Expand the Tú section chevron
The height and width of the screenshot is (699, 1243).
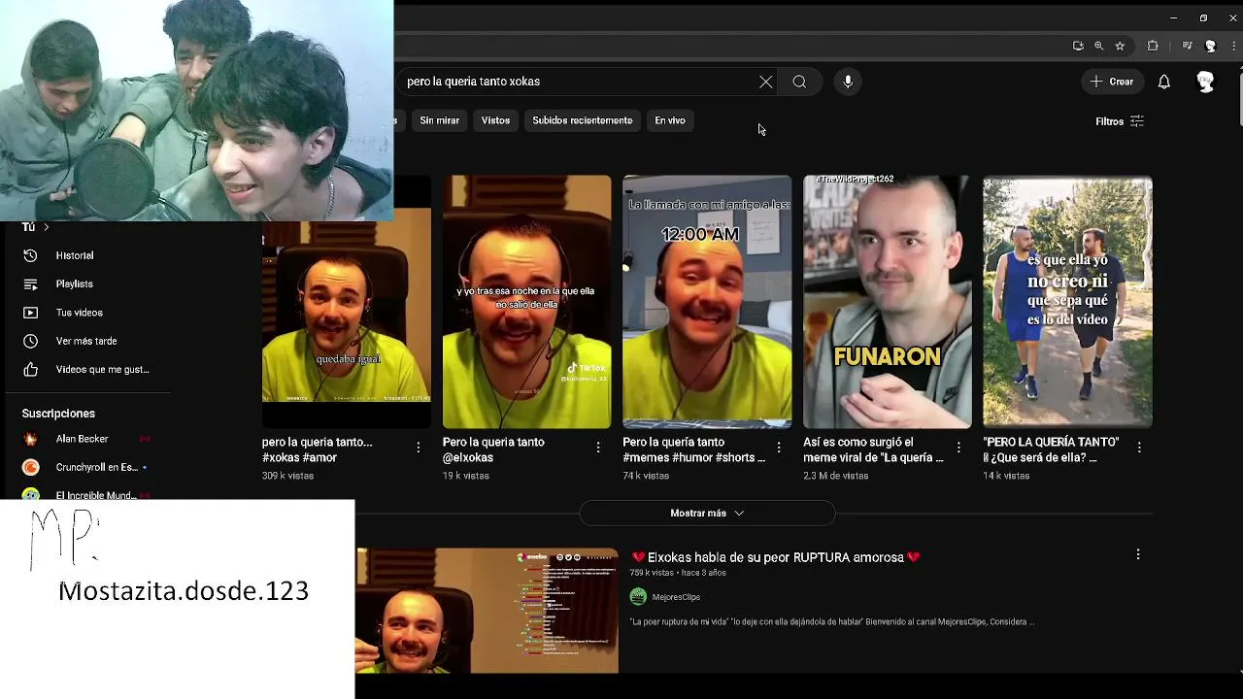pyautogui.click(x=46, y=227)
